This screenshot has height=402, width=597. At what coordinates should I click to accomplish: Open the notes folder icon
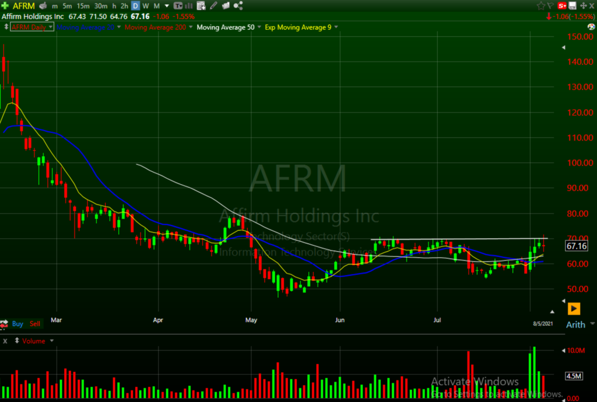[226, 6]
